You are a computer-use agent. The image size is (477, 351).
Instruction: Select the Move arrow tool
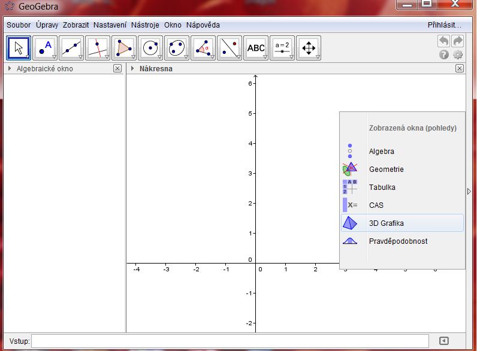19,48
